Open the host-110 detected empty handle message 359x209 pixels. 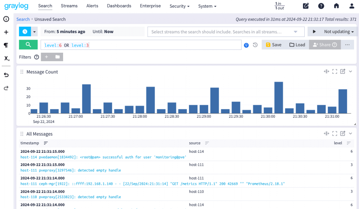70,197
